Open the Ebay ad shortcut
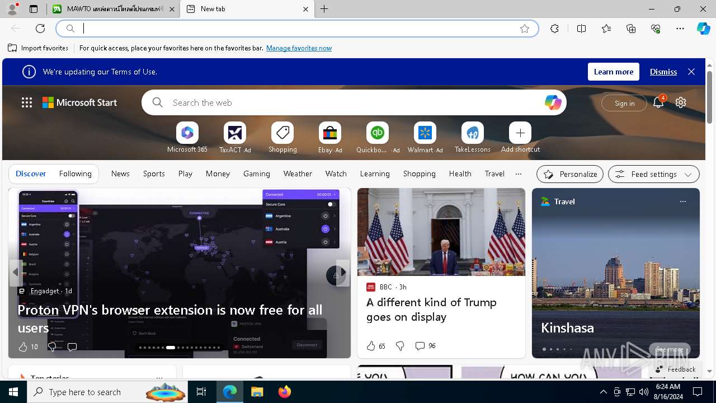716x403 pixels. (330, 138)
